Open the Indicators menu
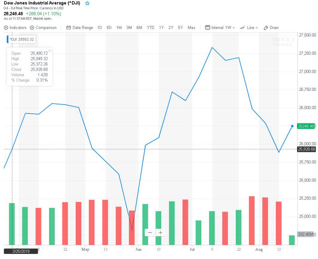The image size is (318, 259). coord(15,28)
